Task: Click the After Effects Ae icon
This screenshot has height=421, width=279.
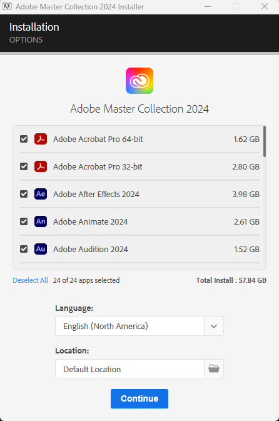Action: pyautogui.click(x=41, y=194)
